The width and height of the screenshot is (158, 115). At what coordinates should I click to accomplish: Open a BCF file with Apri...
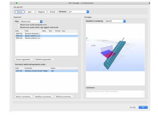click(x=30, y=12)
